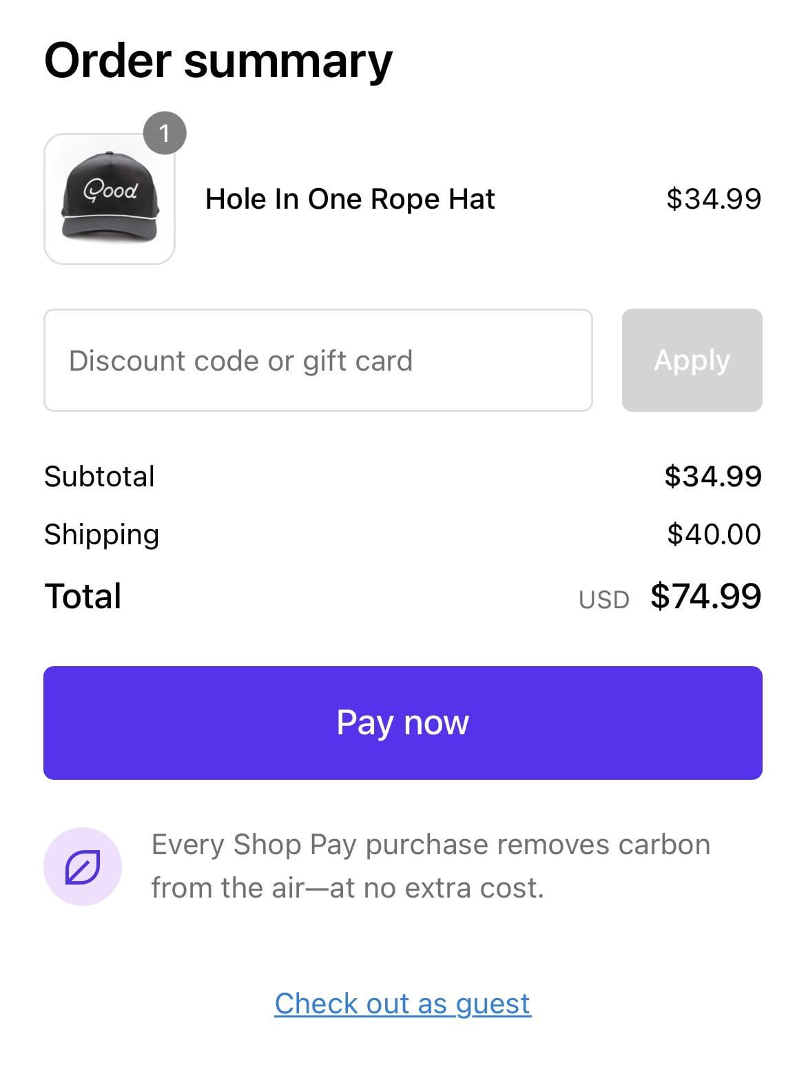The width and height of the screenshot is (806, 1065).
Task: Focus the discount code or gift card field
Action: (318, 360)
